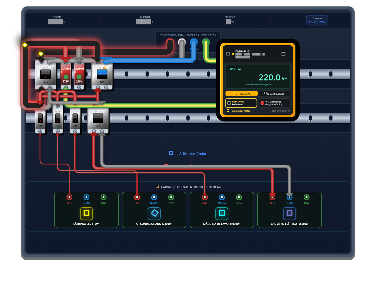Click the bottom screw terminal of 16A breaker
This screenshot has height=295, width=376.
tap(58, 131)
